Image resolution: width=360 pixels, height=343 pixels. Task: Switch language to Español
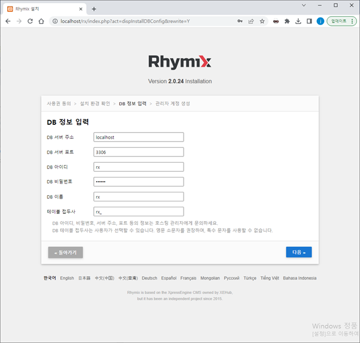click(169, 278)
